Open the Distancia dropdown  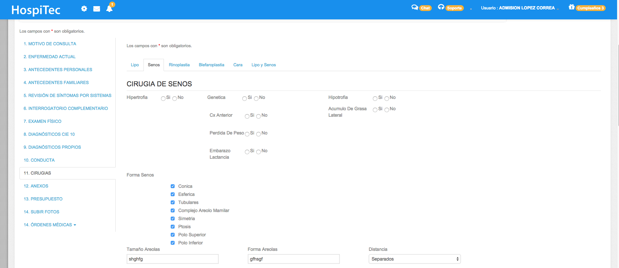click(414, 259)
